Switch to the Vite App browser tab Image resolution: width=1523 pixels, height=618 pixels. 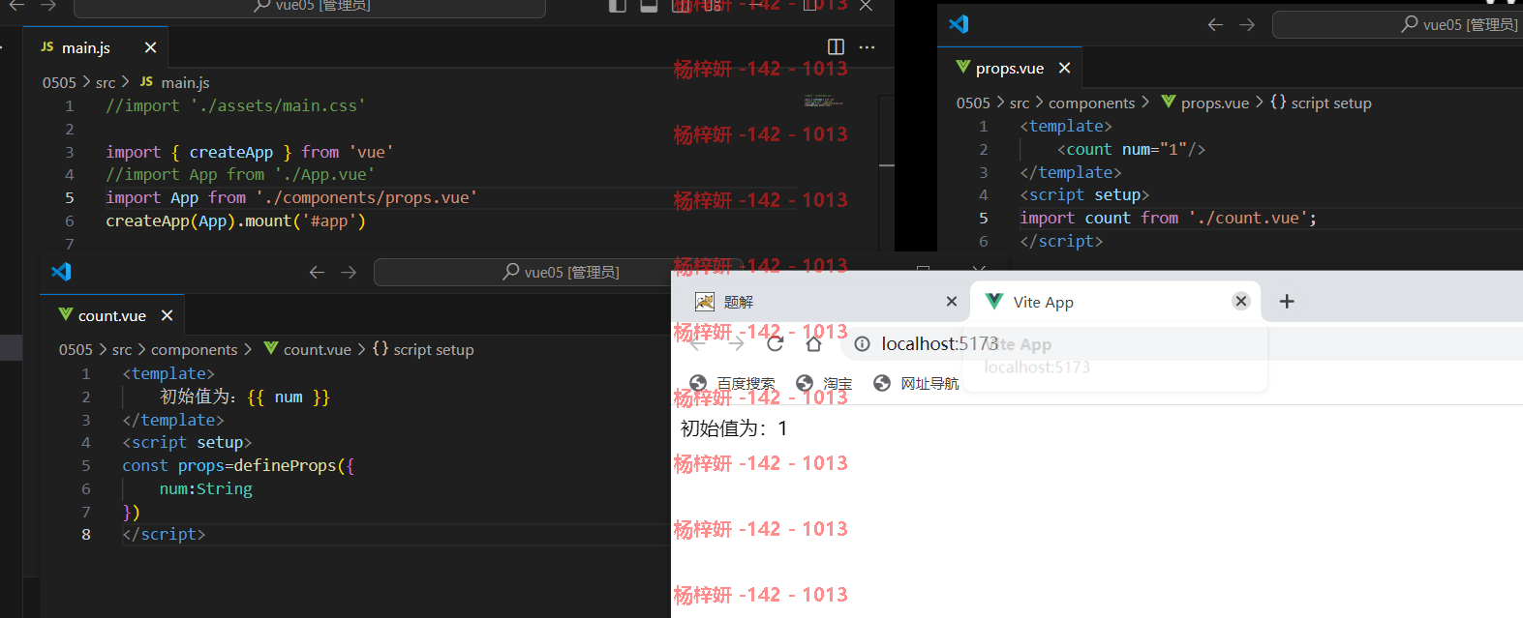click(x=1115, y=302)
